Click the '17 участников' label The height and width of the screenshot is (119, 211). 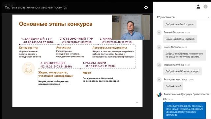coord(166,17)
